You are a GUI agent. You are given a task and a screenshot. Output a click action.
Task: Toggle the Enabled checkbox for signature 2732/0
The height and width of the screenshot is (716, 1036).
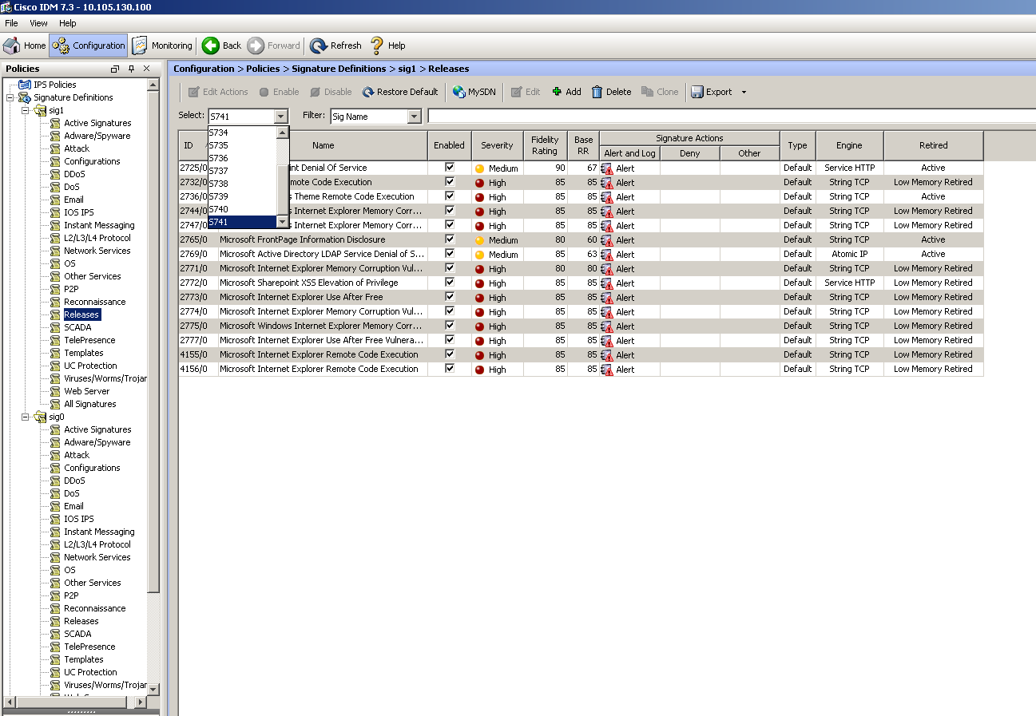450,182
